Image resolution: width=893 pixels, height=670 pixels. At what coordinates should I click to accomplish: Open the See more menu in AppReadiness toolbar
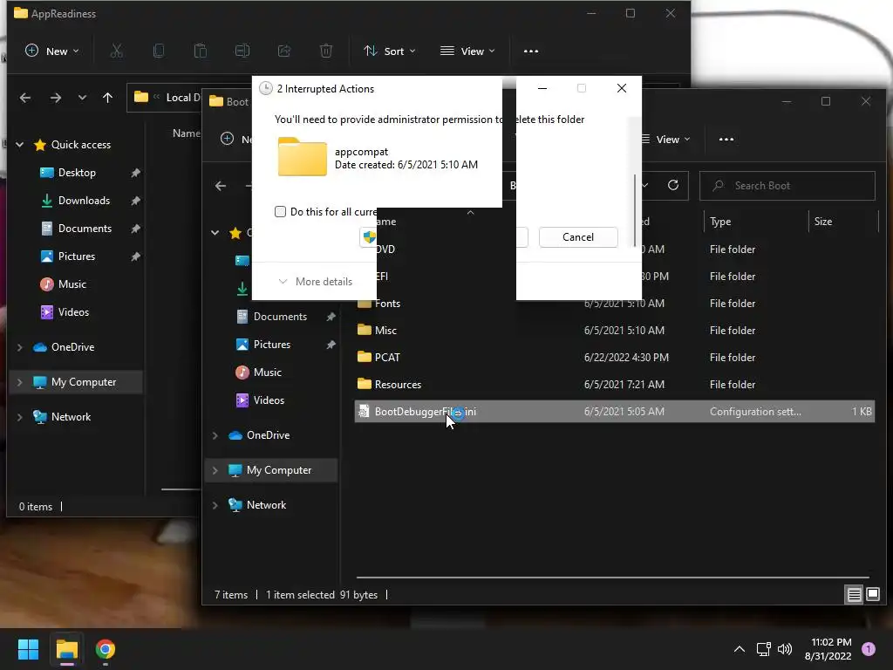(531, 51)
